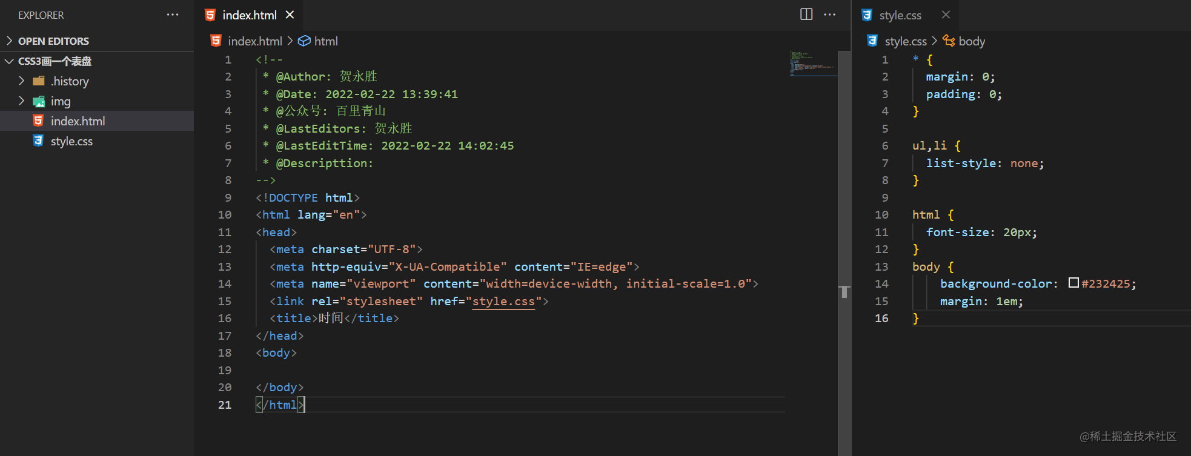The image size is (1191, 456).
Task: Click line number 16 in style.css
Action: (x=881, y=318)
